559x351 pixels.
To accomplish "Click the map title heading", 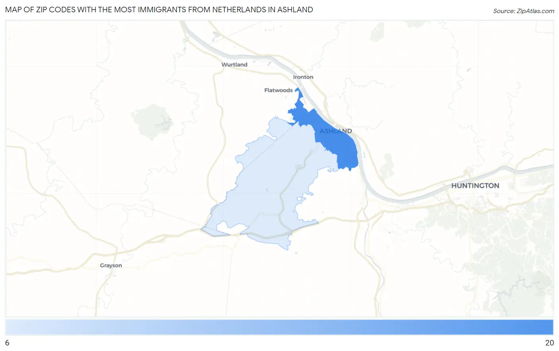I will tap(159, 10).
